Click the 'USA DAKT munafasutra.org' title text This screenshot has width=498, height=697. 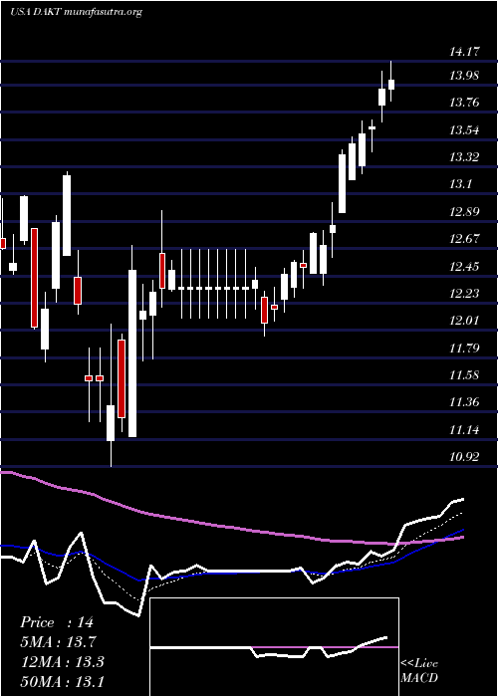[76, 12]
